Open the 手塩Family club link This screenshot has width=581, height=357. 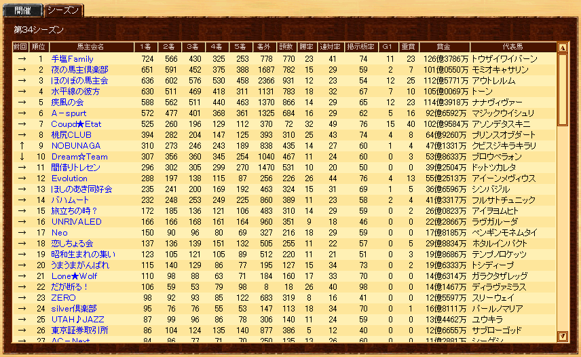(72, 59)
